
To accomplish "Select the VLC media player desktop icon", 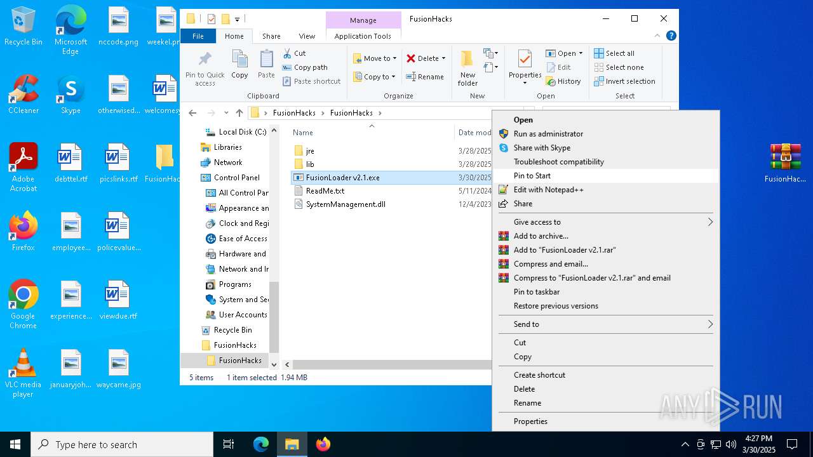I will point(24,373).
